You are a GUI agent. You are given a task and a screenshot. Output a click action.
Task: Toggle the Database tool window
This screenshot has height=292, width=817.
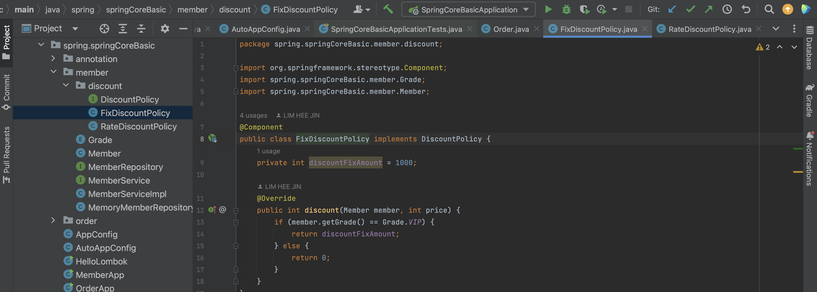[x=810, y=48]
